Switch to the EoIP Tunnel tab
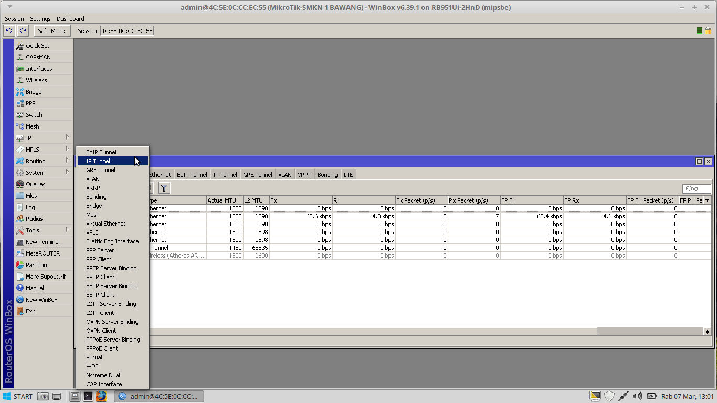Image resolution: width=717 pixels, height=403 pixels. pyautogui.click(x=192, y=175)
